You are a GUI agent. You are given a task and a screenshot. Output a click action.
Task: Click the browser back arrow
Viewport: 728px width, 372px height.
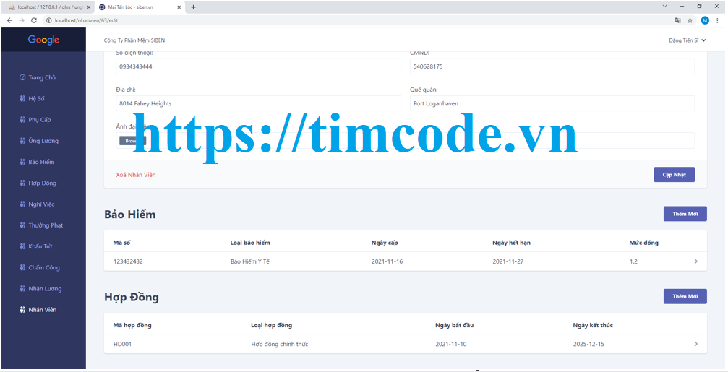[x=9, y=20]
